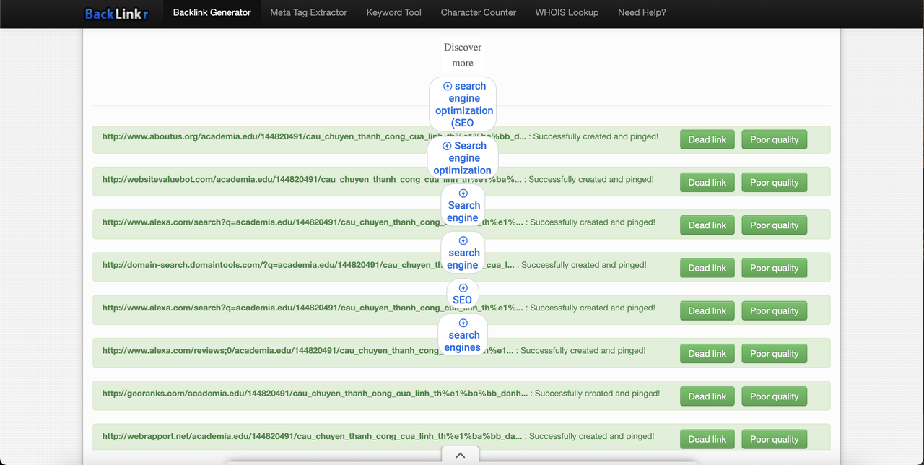Open the websitevaluebot.com backlink URL
The width and height of the screenshot is (924, 465).
pos(312,179)
